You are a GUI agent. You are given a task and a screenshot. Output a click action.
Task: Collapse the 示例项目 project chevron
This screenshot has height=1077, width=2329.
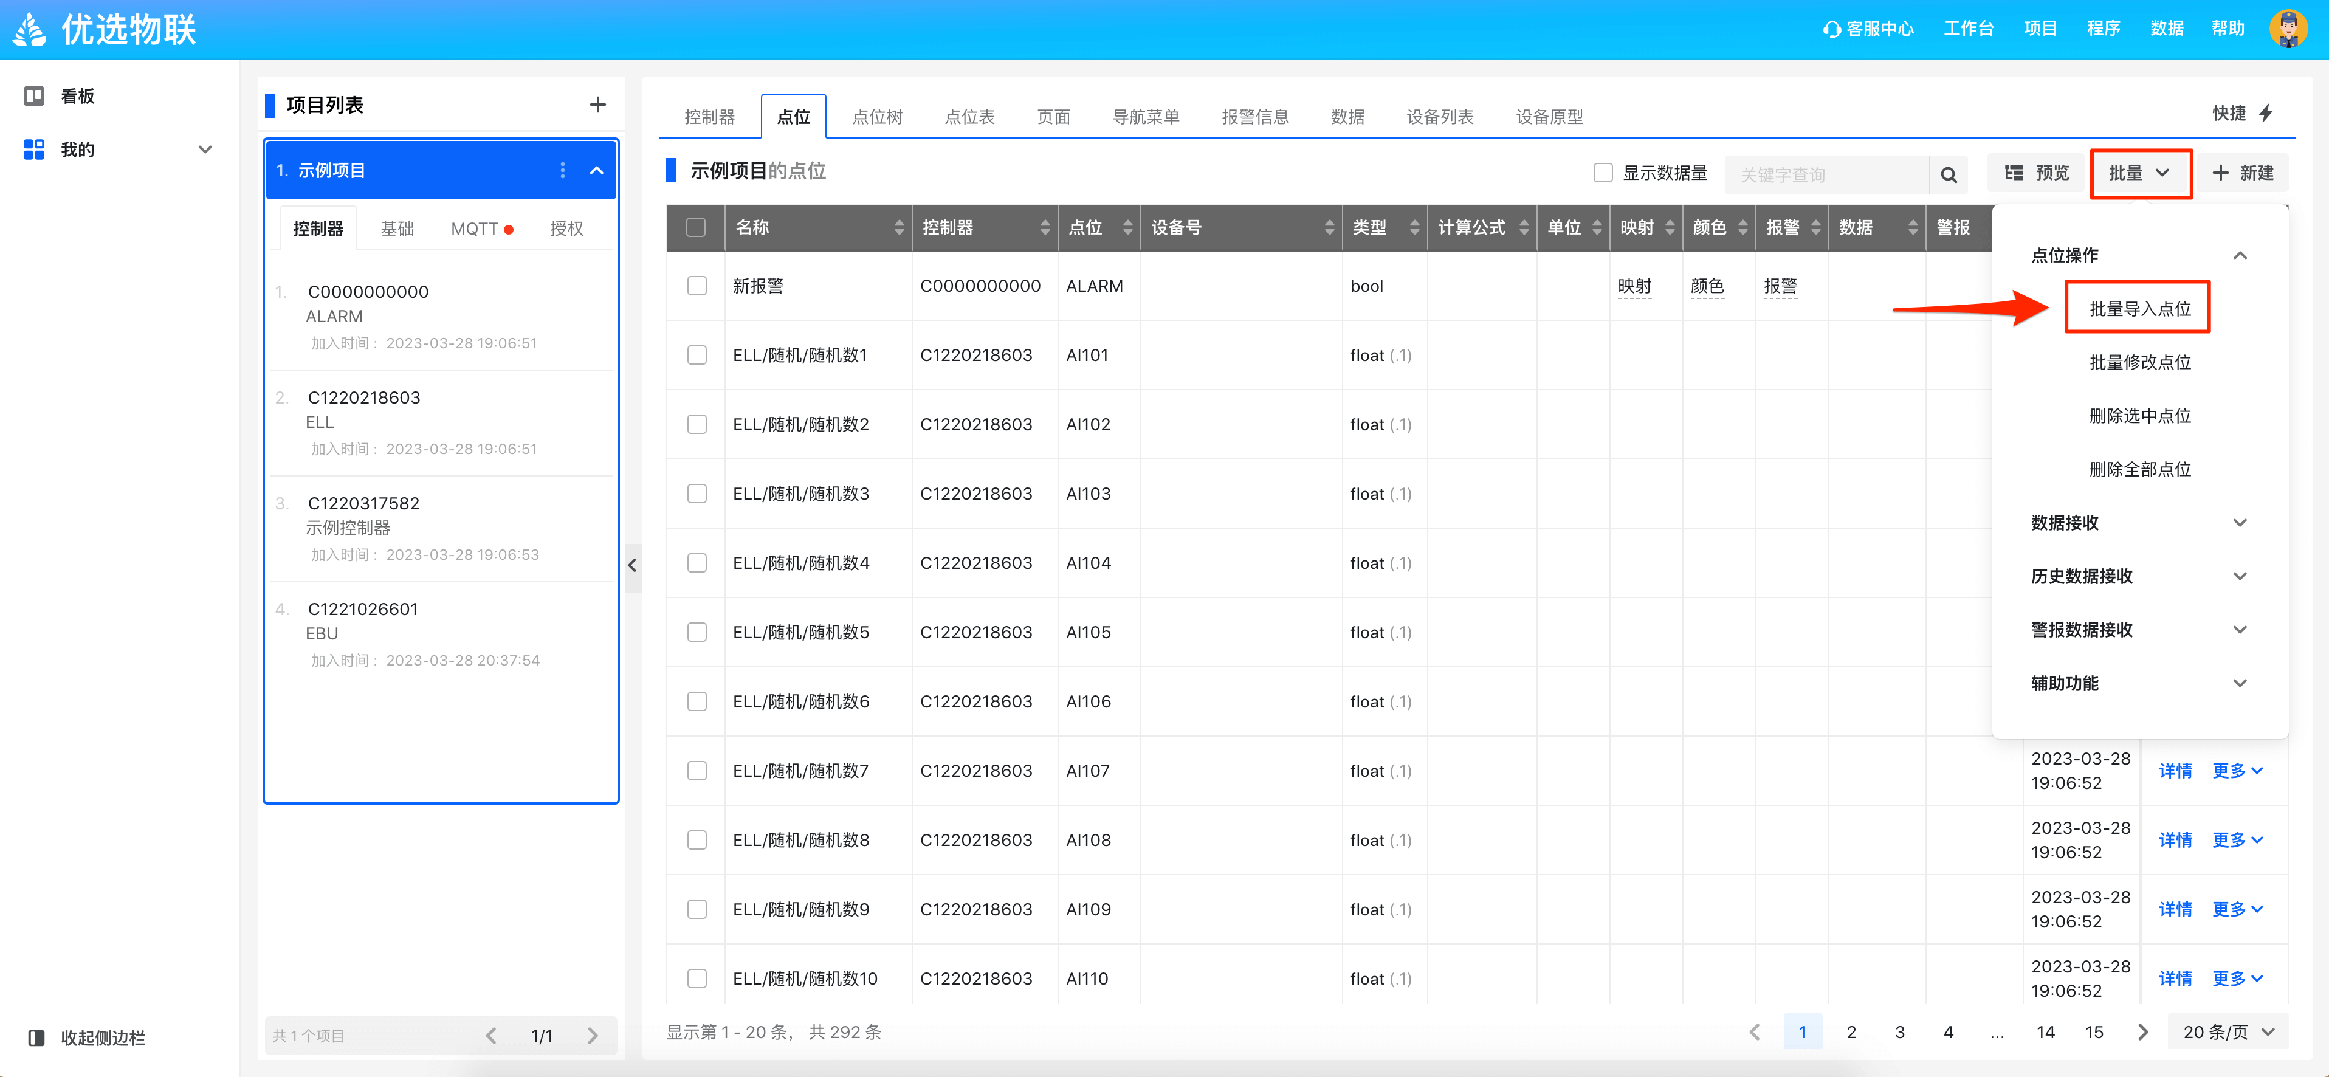pyautogui.click(x=597, y=170)
